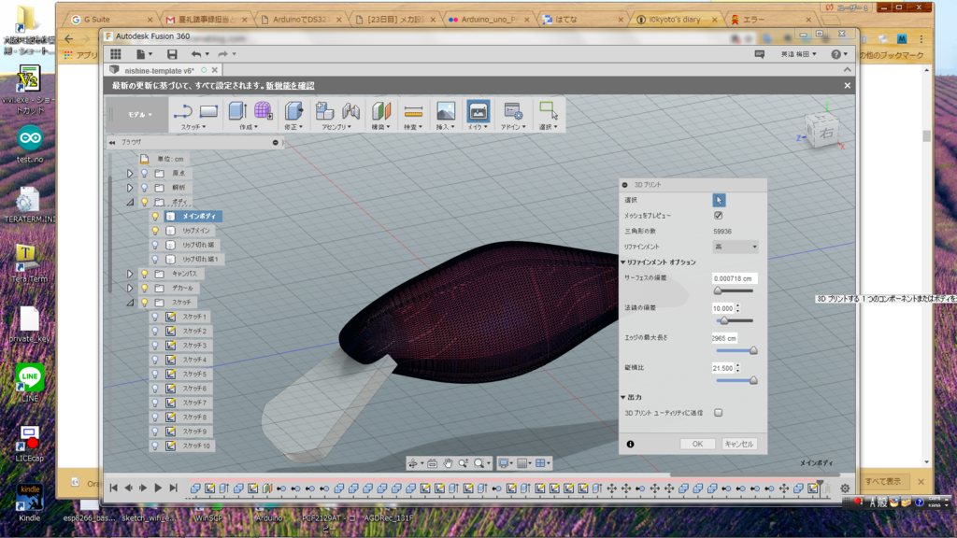Enable 3Dプリント ユーティリティに送信 checkbox
Image resolution: width=957 pixels, height=538 pixels.
pos(718,412)
